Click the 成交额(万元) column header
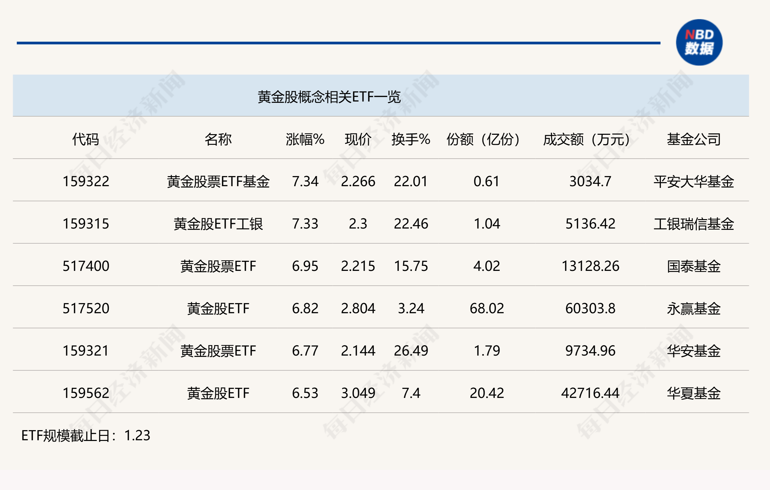770x490 pixels. tap(586, 139)
